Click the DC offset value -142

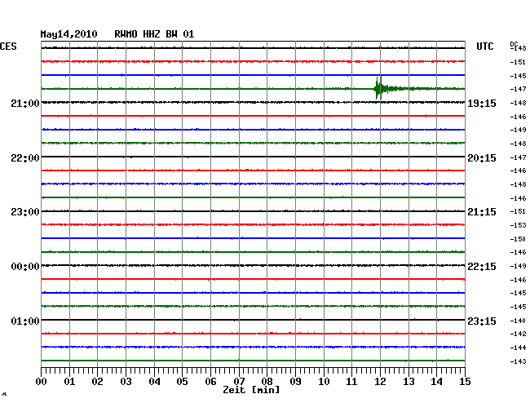point(518,334)
